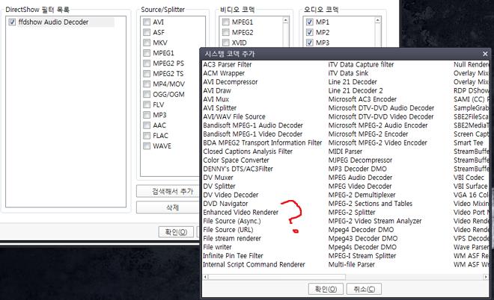This screenshot has height=300, width=494.
Task: Enable the FLV splitter checkbox
Action: [x=147, y=104]
